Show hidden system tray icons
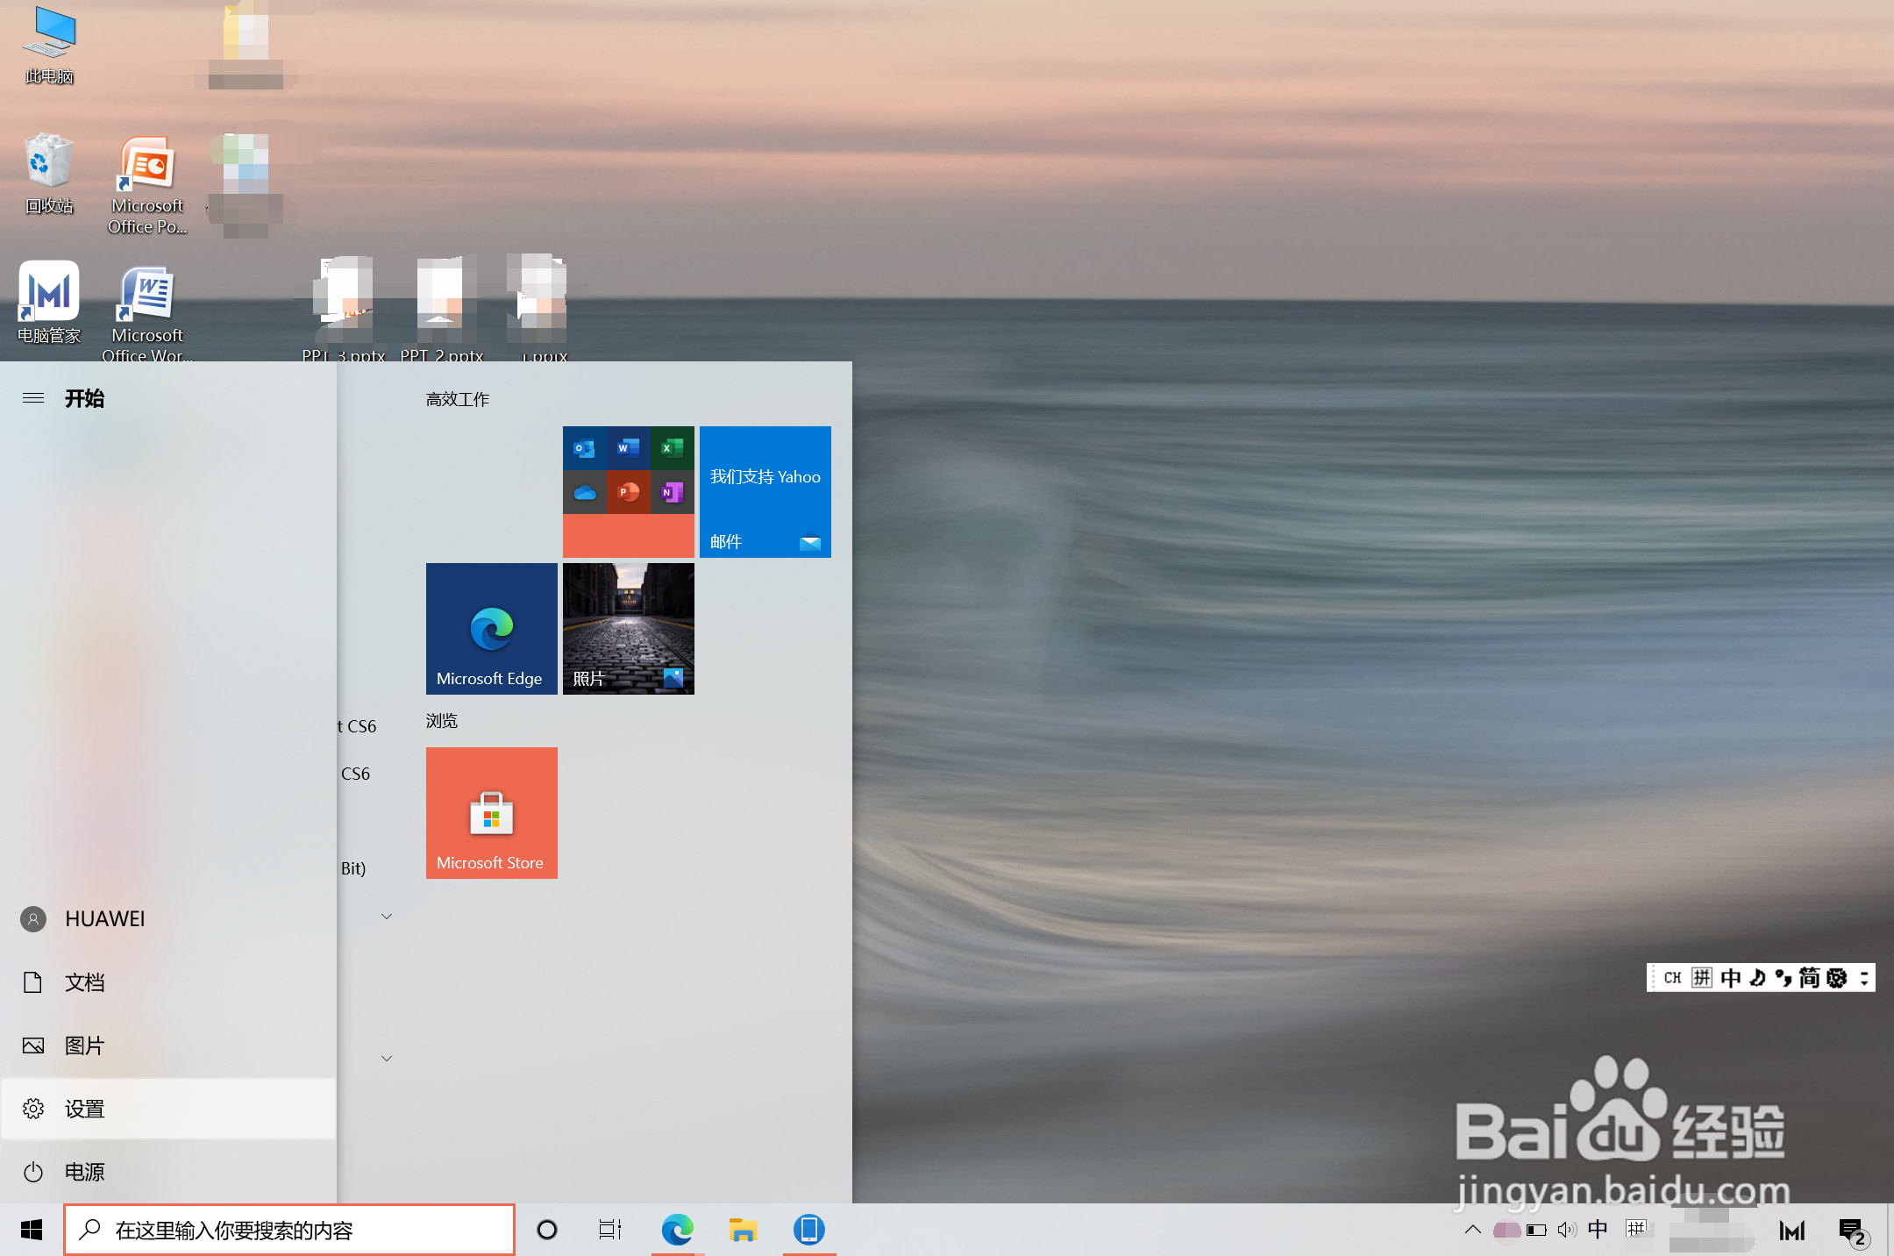The image size is (1894, 1256). (1473, 1230)
